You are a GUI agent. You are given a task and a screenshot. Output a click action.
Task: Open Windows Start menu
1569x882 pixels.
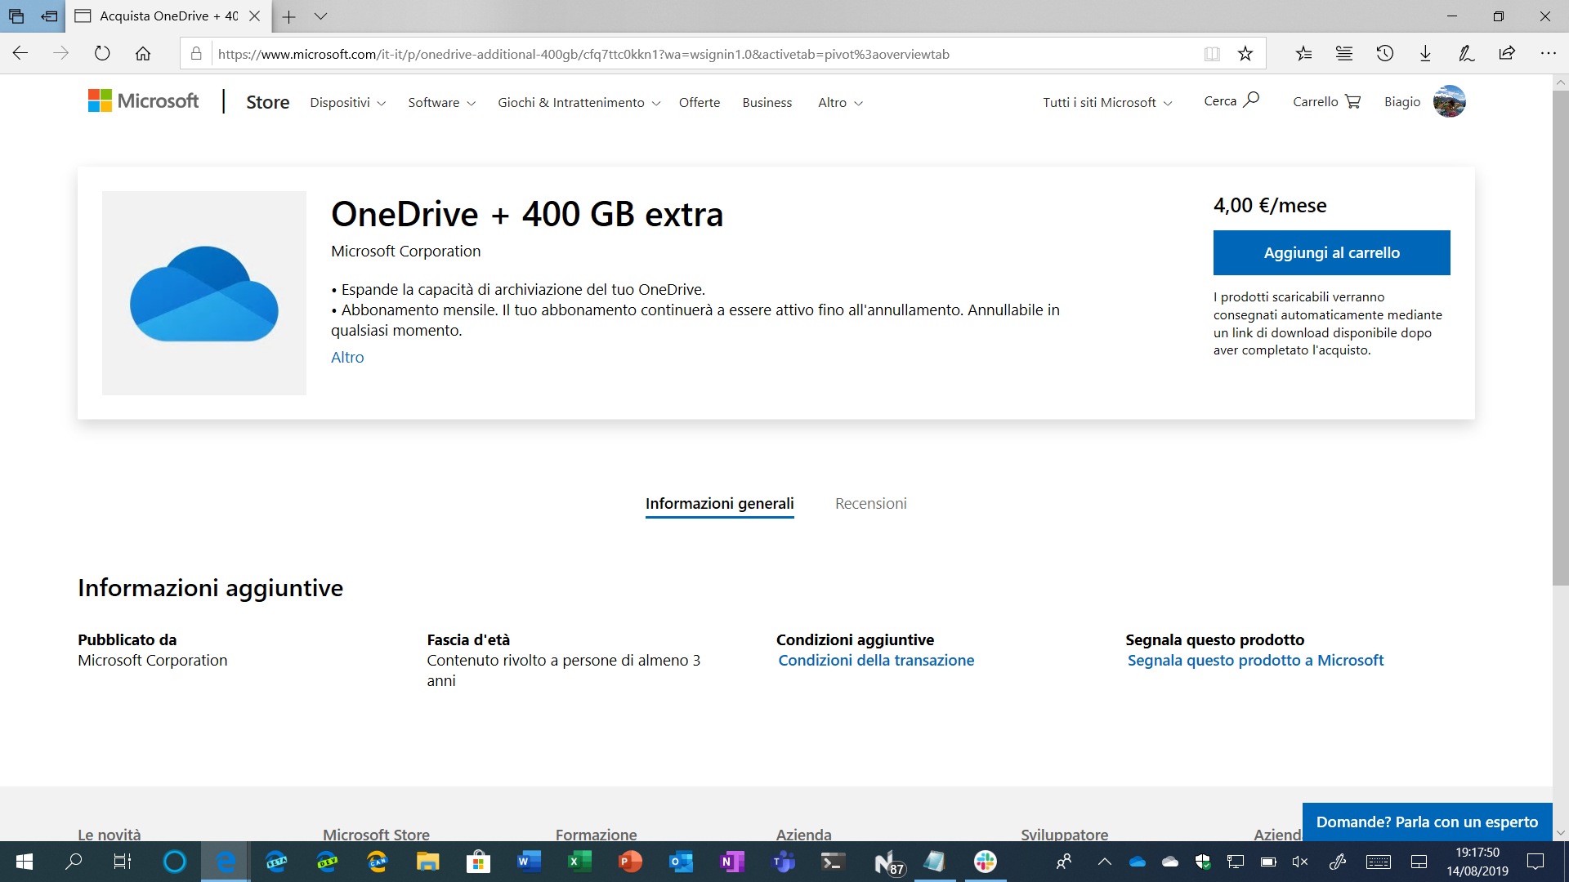point(25,862)
